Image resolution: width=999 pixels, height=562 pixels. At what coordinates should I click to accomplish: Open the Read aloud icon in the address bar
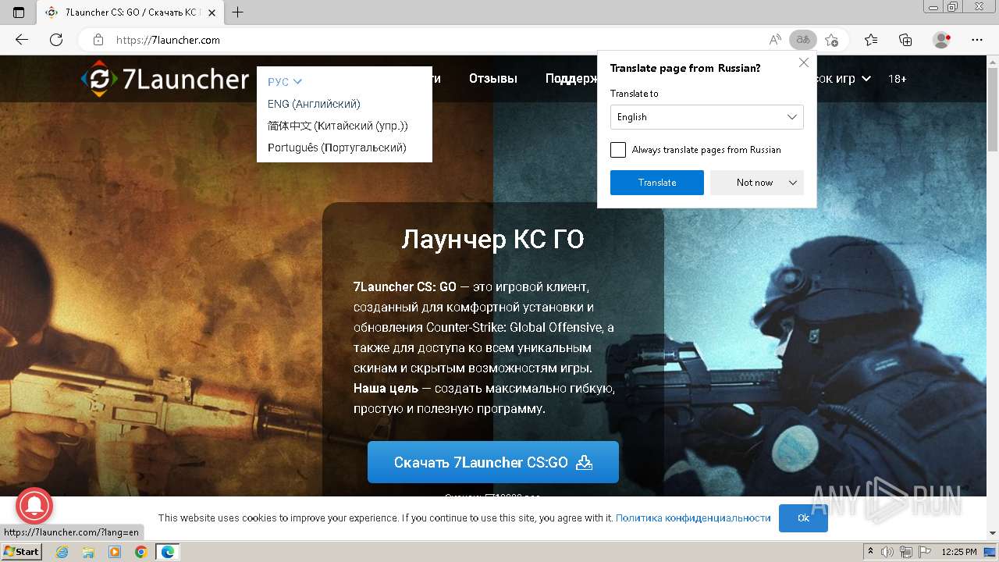click(x=775, y=40)
